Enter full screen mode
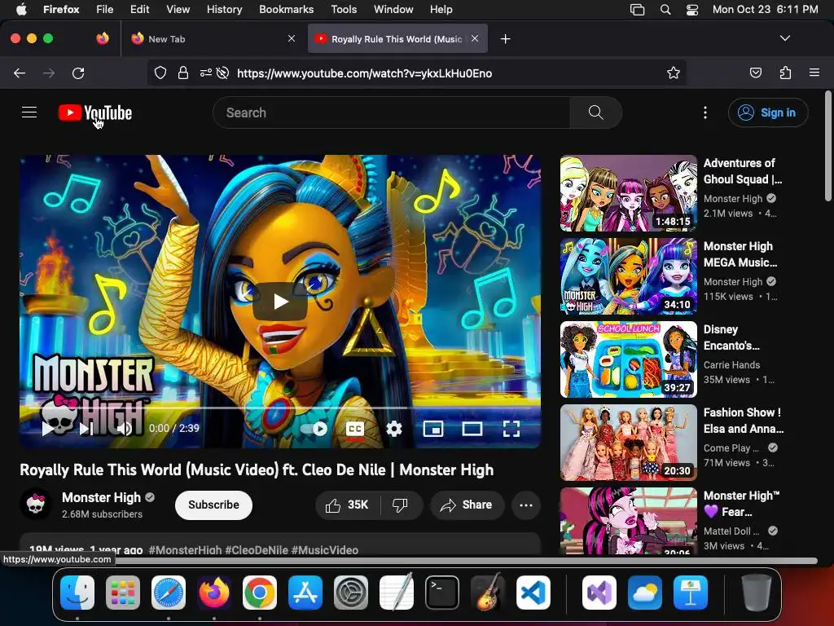This screenshot has width=834, height=626. point(511,429)
